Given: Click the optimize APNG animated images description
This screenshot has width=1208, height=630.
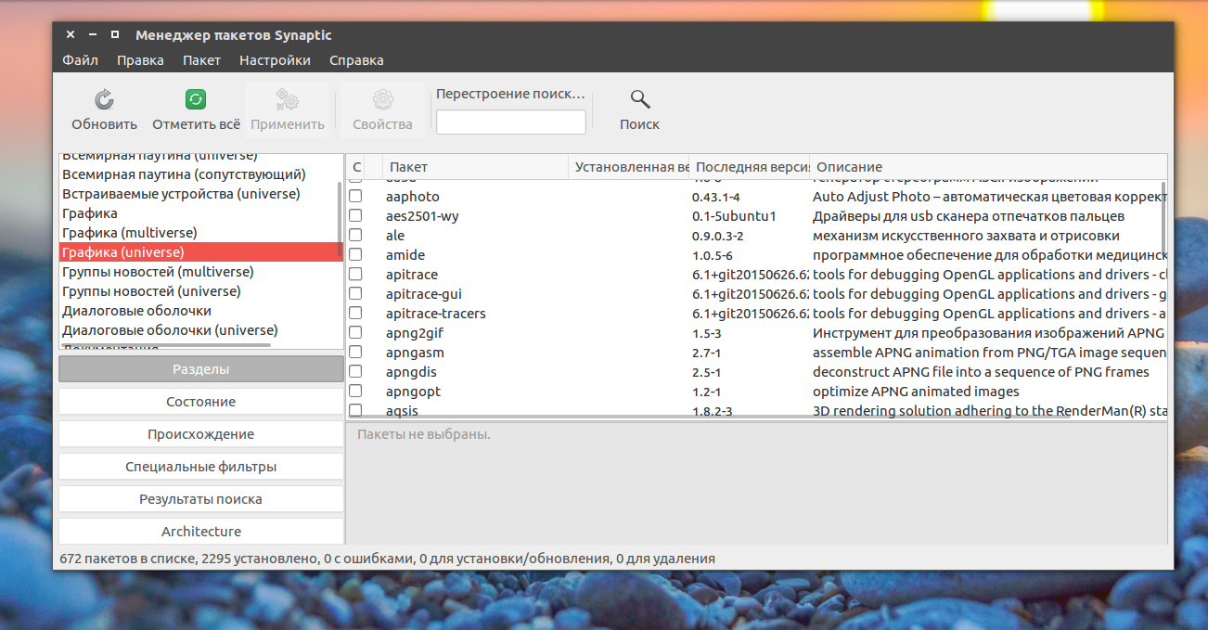Looking at the screenshot, I should click(916, 392).
